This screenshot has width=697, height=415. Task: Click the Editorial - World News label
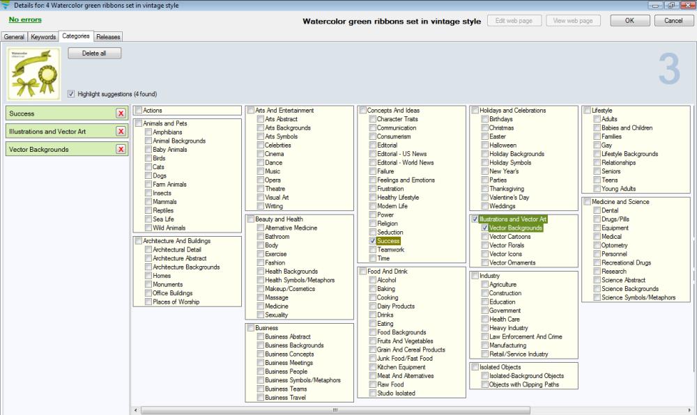tap(405, 162)
